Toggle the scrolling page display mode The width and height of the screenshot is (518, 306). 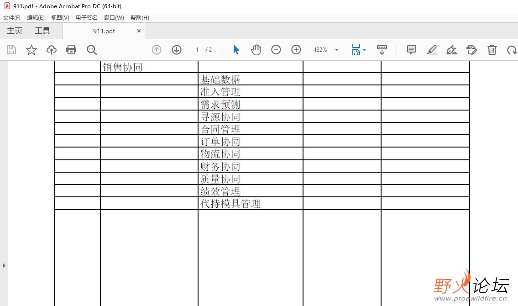click(x=382, y=50)
